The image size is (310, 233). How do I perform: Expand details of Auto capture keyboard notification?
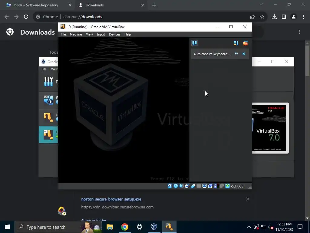pyautogui.click(x=236, y=54)
